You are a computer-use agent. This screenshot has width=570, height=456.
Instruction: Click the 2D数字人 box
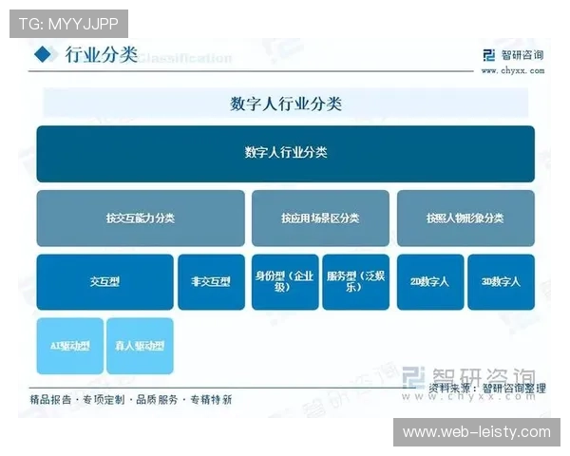pyautogui.click(x=430, y=282)
